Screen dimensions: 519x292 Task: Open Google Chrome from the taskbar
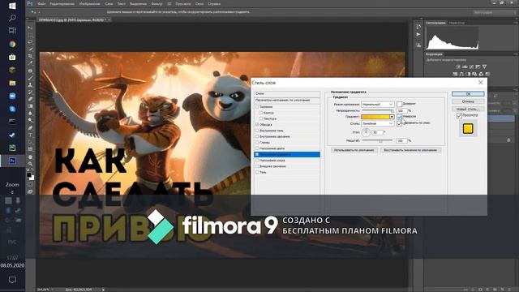(12, 44)
